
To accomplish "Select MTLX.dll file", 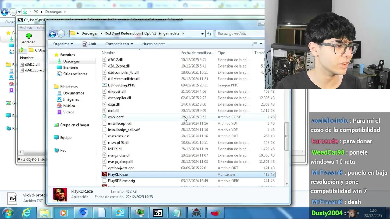I will click(115, 149).
